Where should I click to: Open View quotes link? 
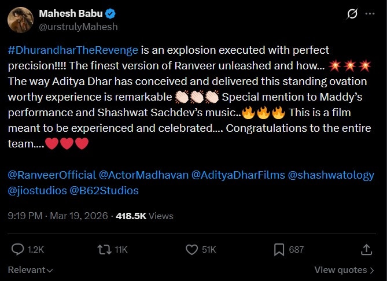coord(340,270)
